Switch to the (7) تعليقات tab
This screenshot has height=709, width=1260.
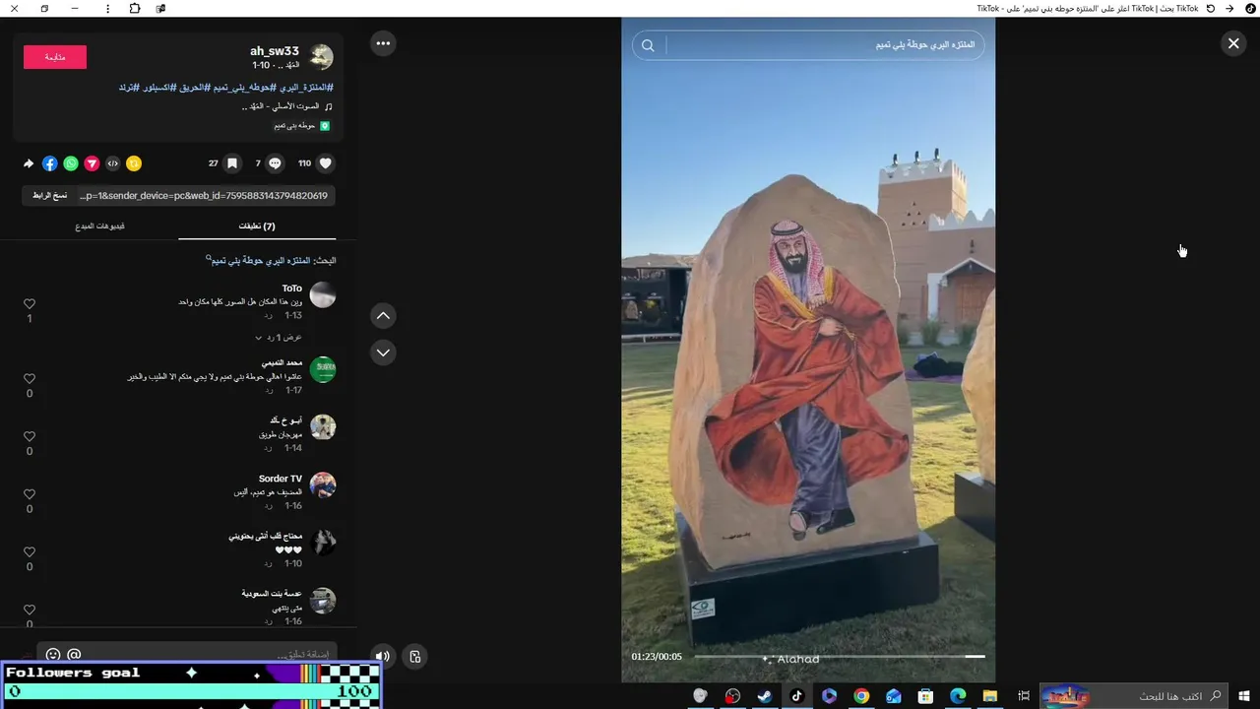point(257,226)
